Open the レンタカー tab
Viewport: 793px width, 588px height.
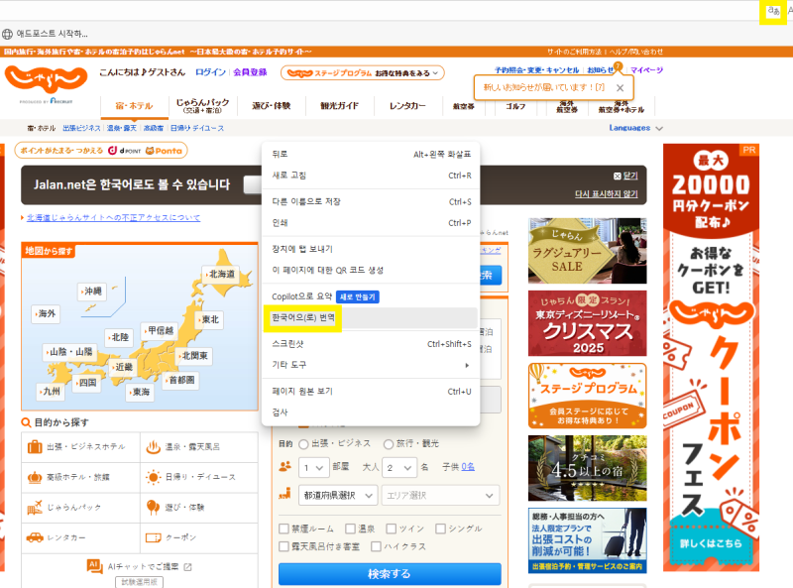click(x=407, y=106)
